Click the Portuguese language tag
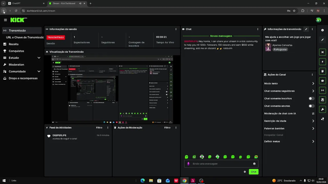The height and width of the screenshot is (184, 328). [x=280, y=49]
